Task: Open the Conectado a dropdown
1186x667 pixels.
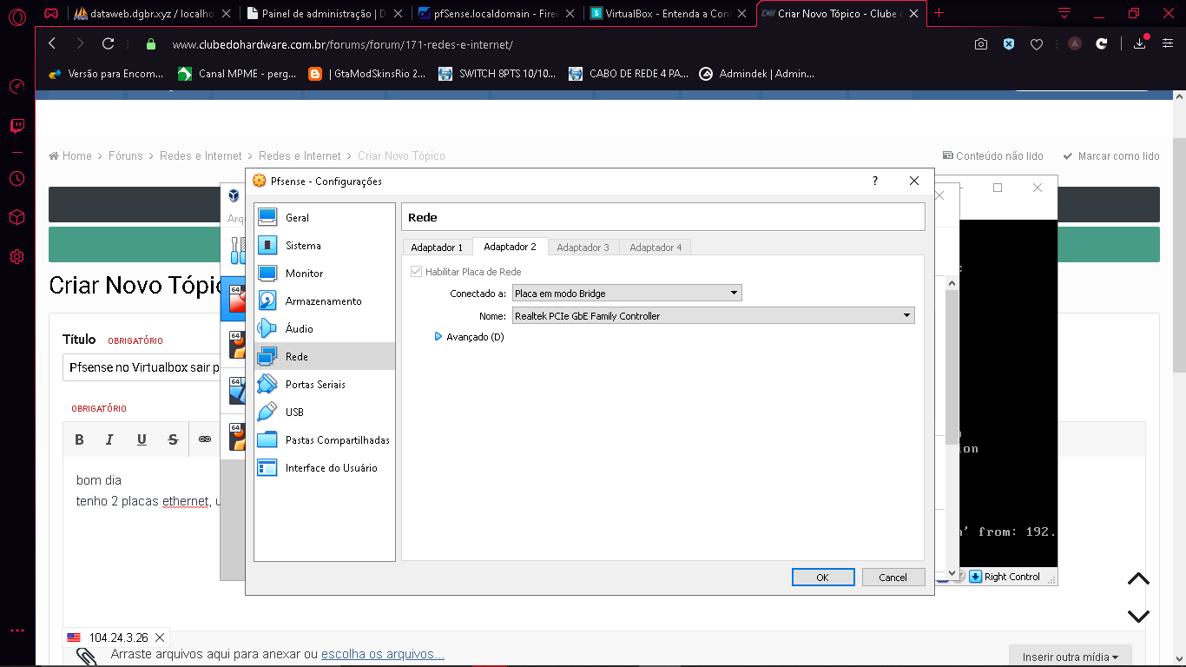Action: pos(627,294)
